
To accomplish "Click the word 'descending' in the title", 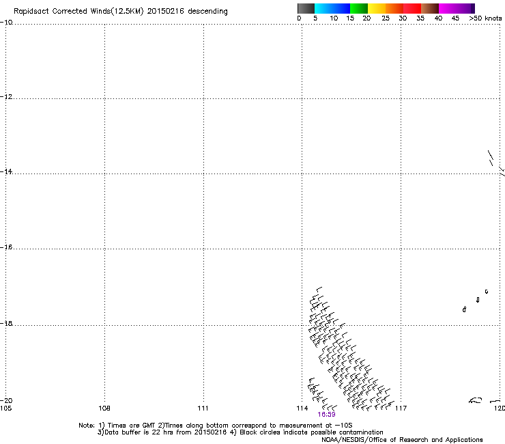I will click(207, 12).
